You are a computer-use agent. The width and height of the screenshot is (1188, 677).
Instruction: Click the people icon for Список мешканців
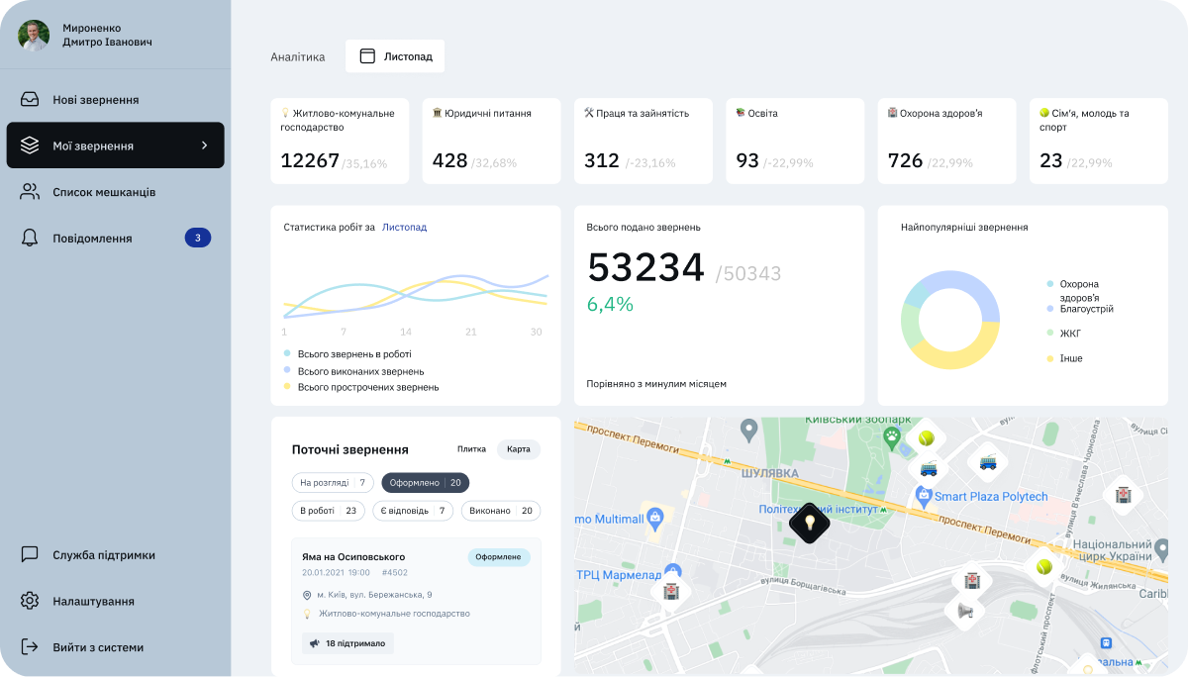click(x=30, y=192)
